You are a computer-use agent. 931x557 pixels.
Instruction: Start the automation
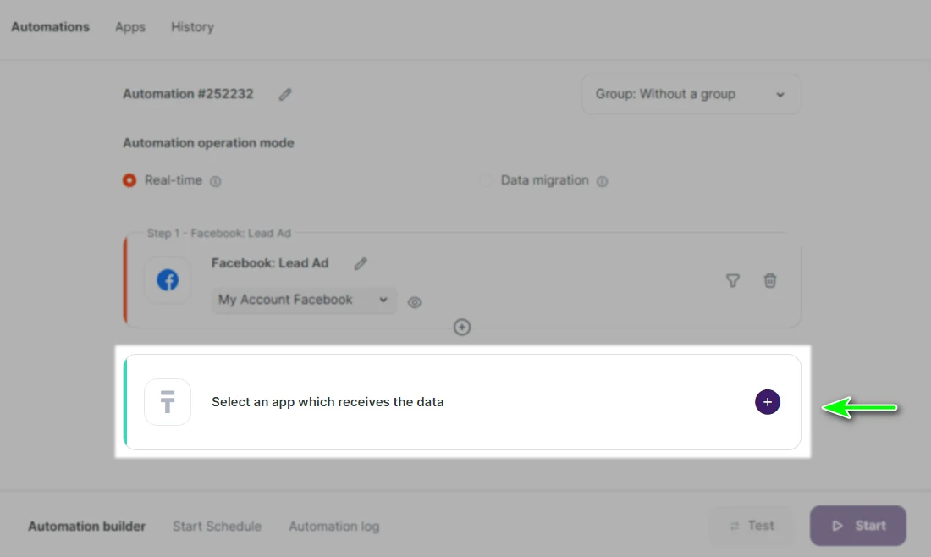(857, 525)
